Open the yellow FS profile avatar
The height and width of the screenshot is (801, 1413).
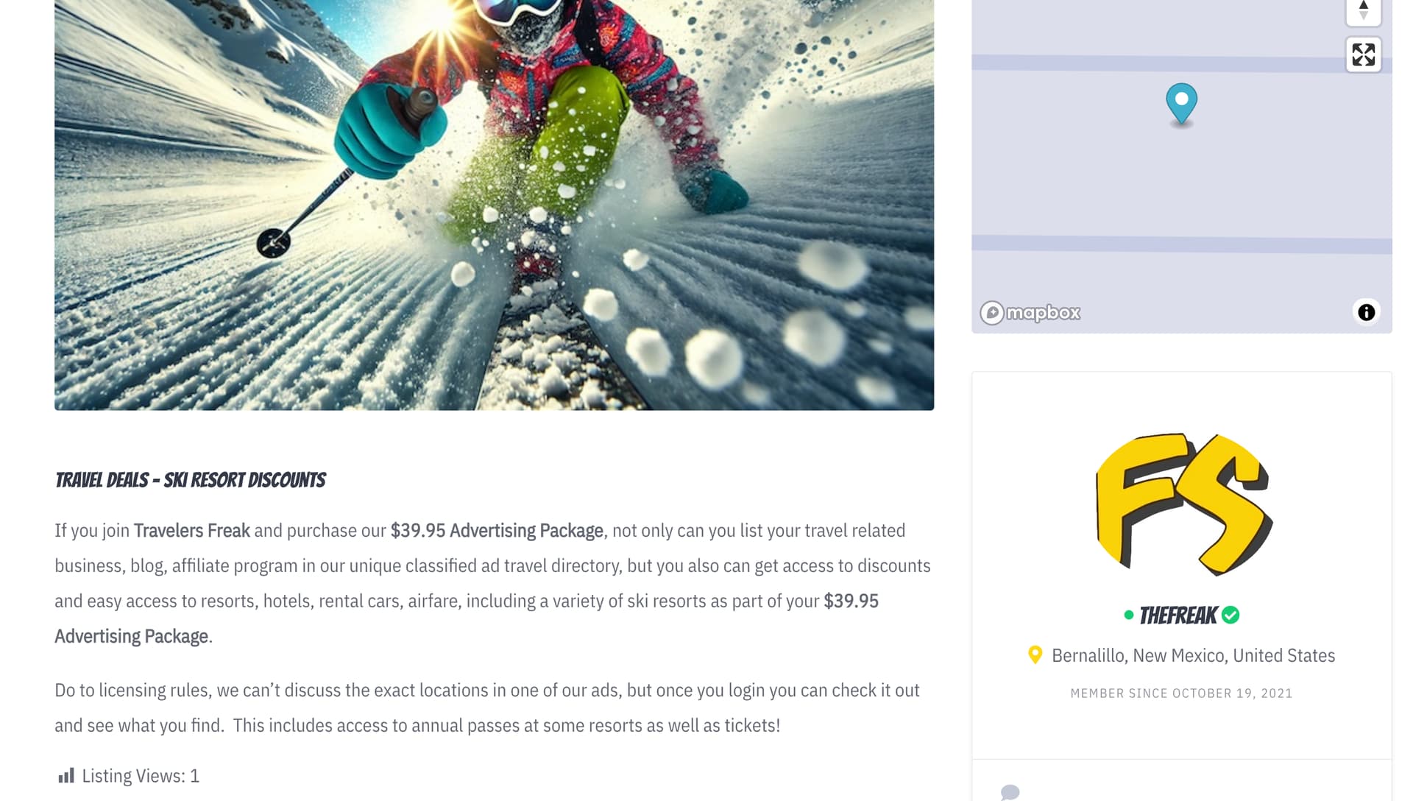[1183, 504]
